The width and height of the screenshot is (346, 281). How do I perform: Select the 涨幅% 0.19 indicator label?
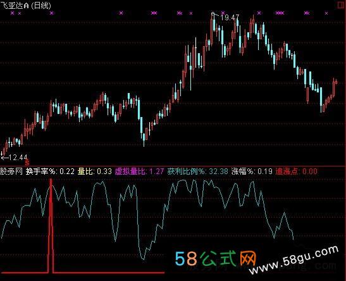[252, 172]
